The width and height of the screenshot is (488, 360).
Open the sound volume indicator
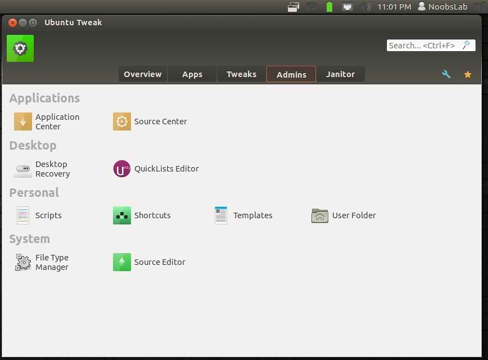365,7
